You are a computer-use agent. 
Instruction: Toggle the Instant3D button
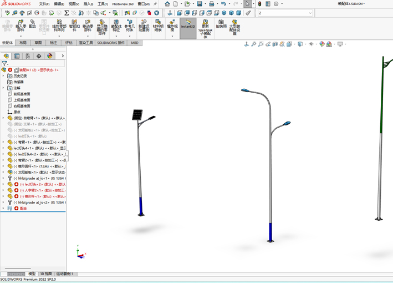pyautogui.click(x=188, y=26)
